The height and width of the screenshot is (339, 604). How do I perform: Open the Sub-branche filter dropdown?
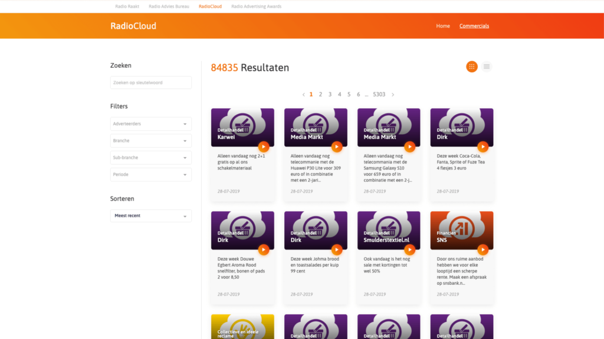point(151,158)
